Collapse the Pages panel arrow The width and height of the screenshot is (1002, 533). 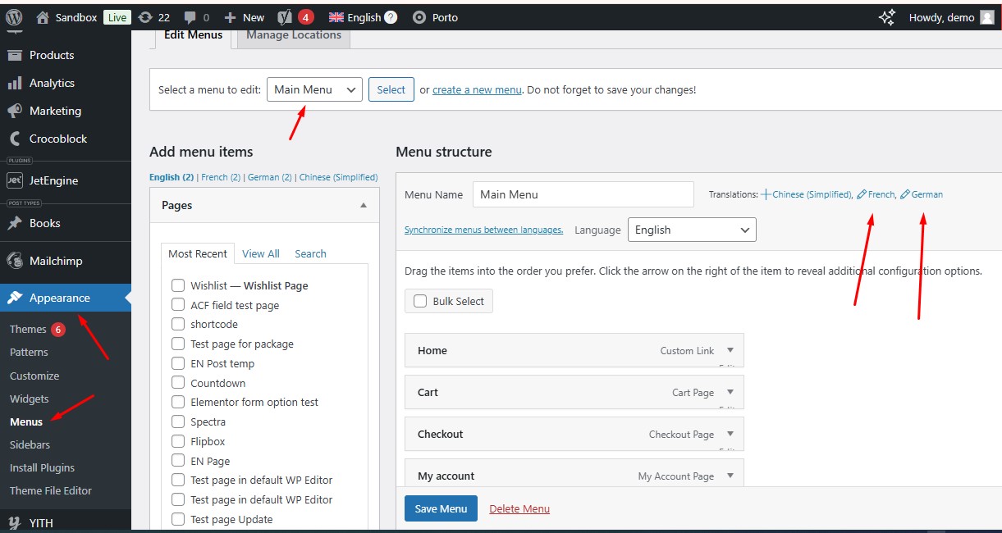pos(364,205)
